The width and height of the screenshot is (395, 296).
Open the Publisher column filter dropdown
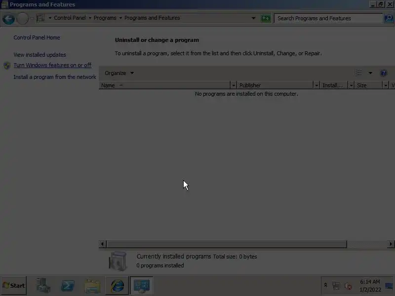[316, 85]
